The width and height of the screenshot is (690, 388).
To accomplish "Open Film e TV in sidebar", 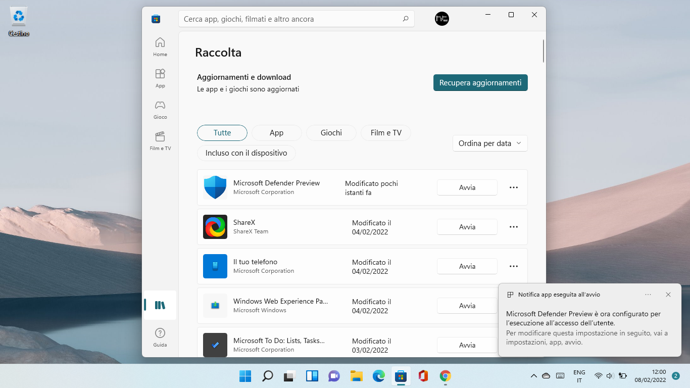I will 160,140.
